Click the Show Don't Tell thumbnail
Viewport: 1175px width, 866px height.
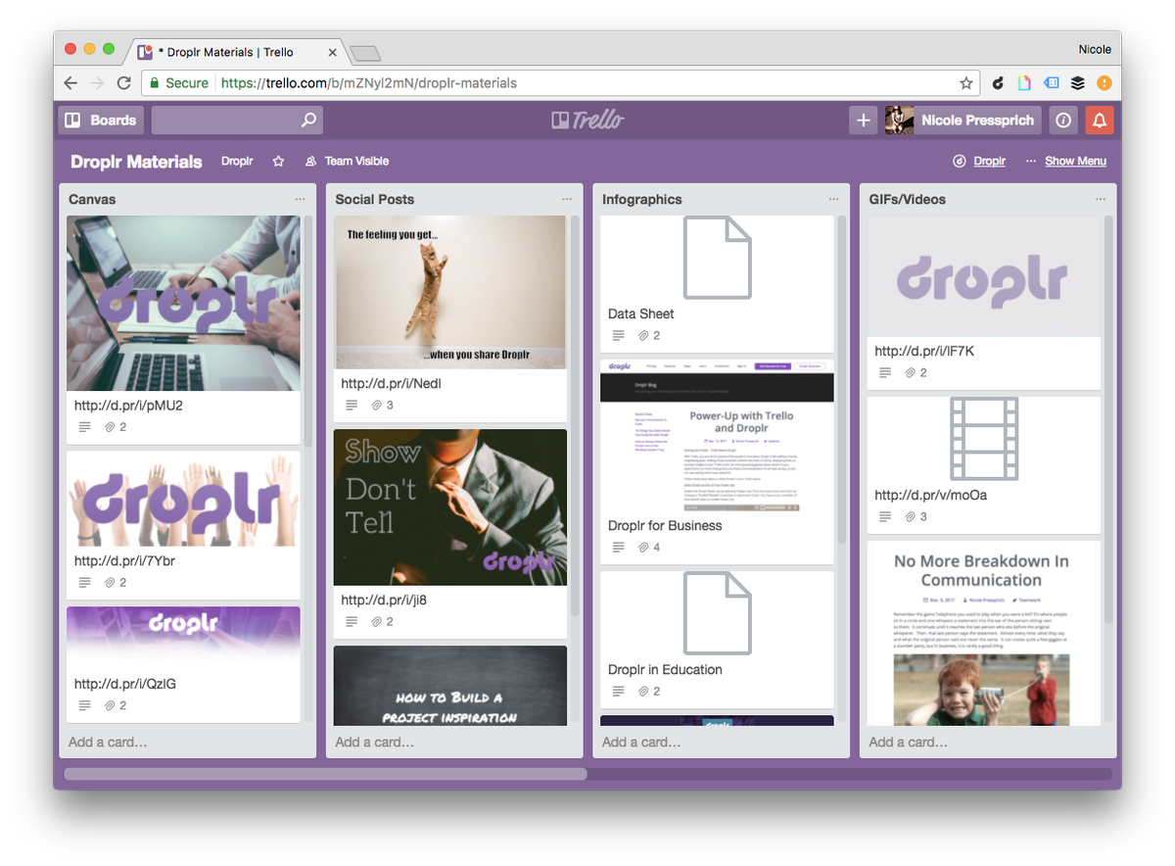click(x=450, y=507)
